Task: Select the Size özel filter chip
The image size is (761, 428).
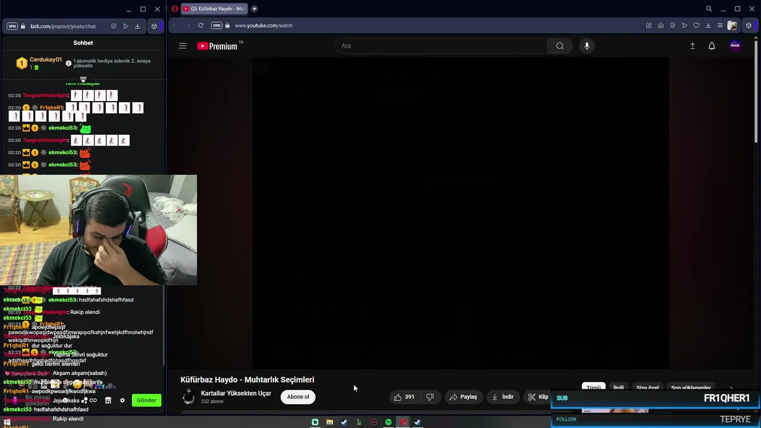Action: pyautogui.click(x=647, y=388)
